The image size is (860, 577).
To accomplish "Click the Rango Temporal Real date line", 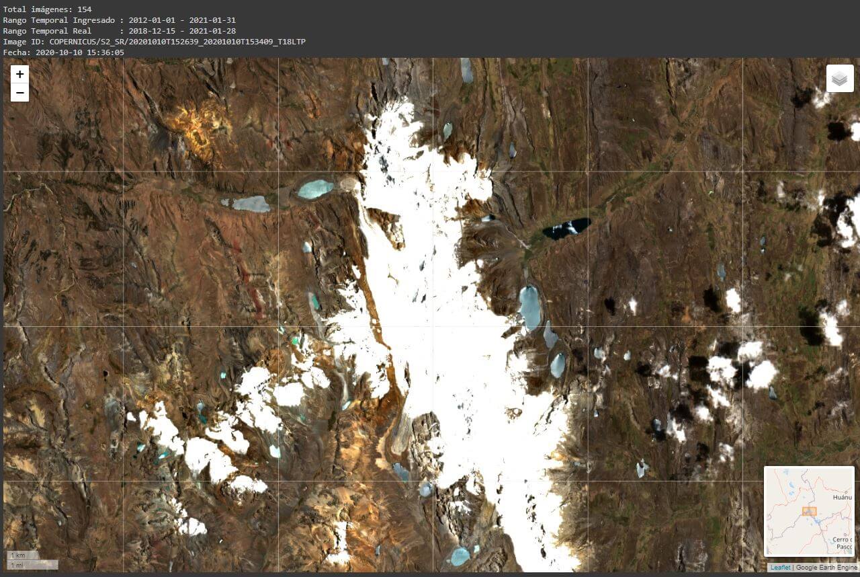I will pyautogui.click(x=119, y=31).
